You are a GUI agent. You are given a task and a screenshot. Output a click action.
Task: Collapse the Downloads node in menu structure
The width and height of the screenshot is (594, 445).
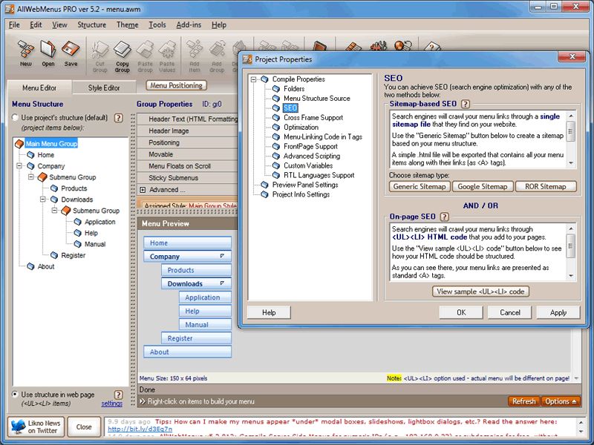[43, 199]
